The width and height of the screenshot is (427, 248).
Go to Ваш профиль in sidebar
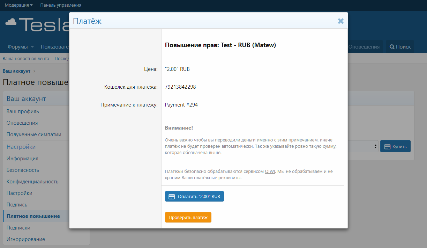[x=23, y=111]
